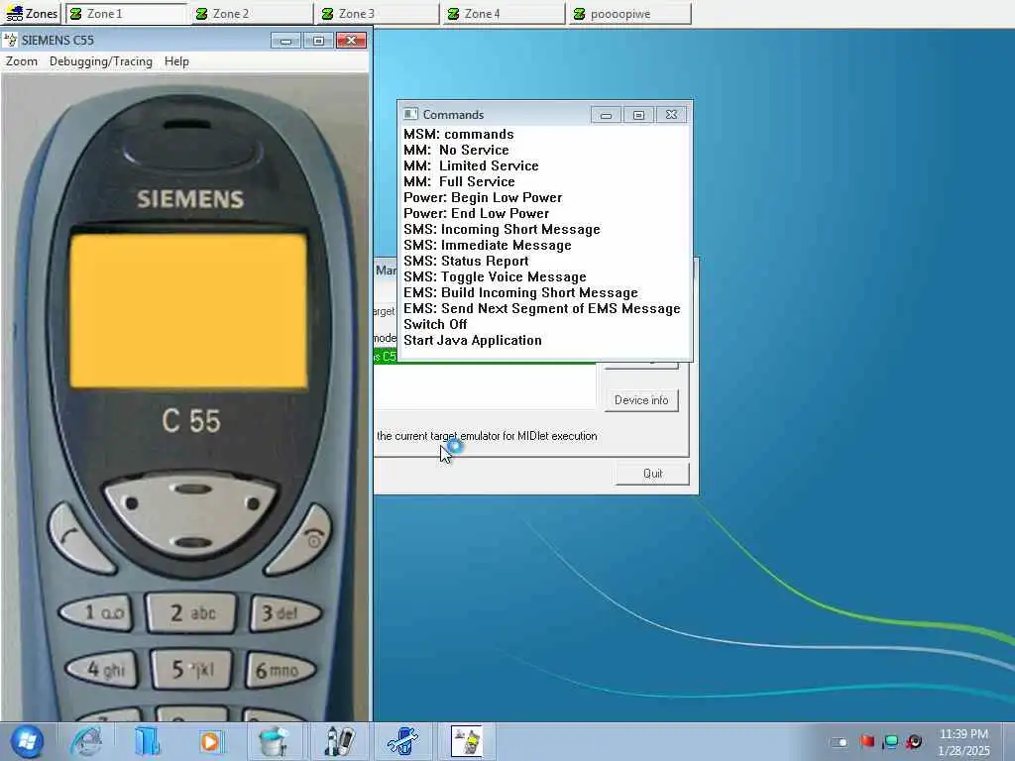Open the Windows Start menu
Image resolution: width=1015 pixels, height=761 pixels.
[27, 741]
